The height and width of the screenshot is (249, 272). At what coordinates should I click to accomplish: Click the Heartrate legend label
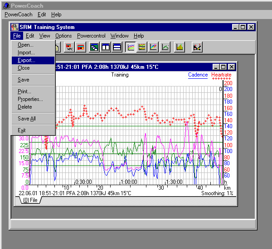(x=221, y=75)
